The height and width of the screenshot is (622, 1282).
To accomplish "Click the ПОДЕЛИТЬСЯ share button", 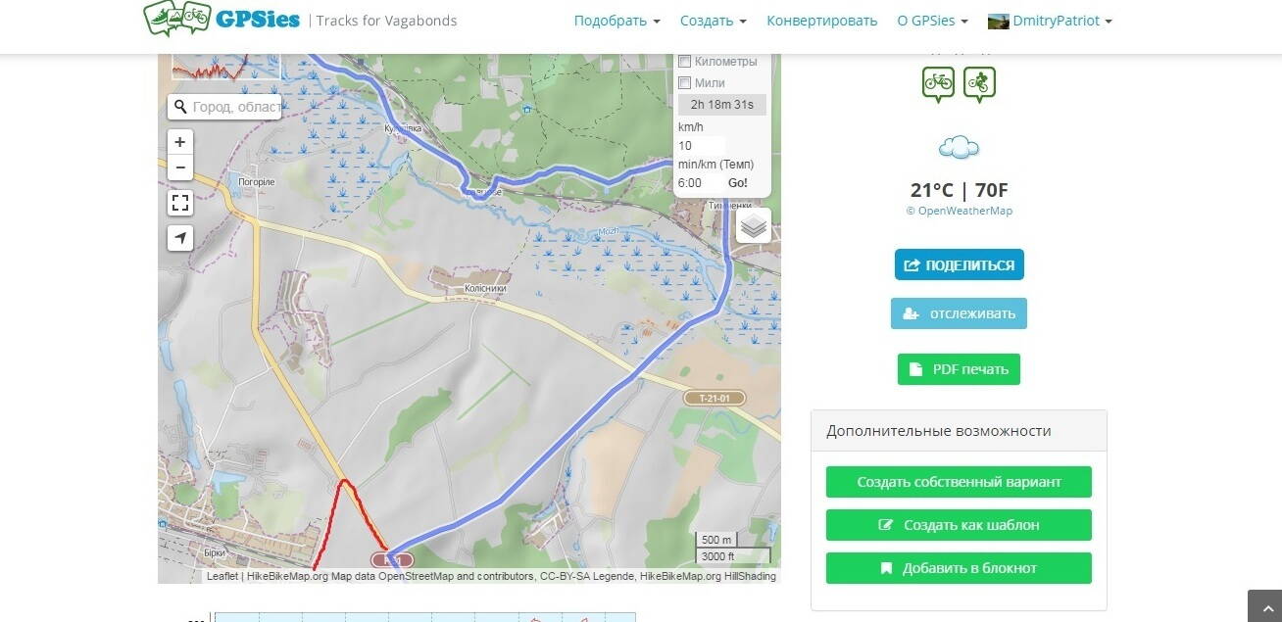I will 959,264.
